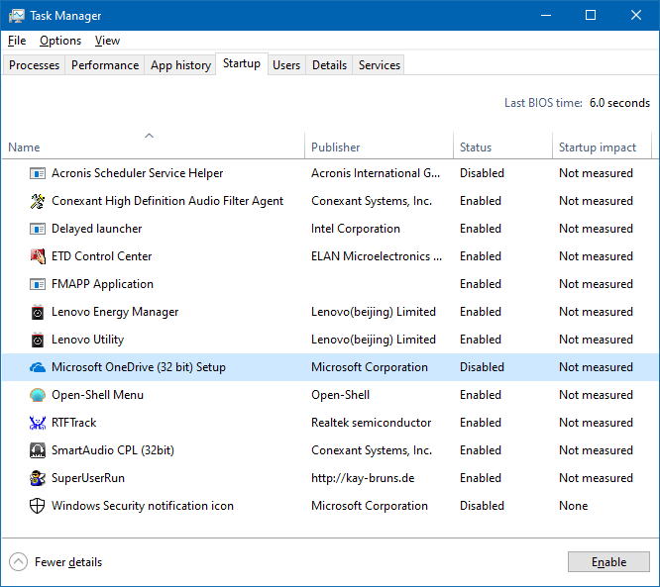Screen dimensions: 660x587
Task: Select the SmartAudio CPL (32bit) name
Action: [x=113, y=450]
